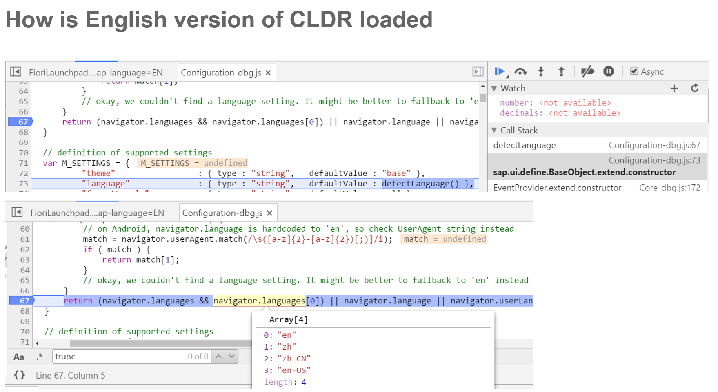Click Core-dbg.js:172 source link
The image size is (718, 392).
[670, 188]
